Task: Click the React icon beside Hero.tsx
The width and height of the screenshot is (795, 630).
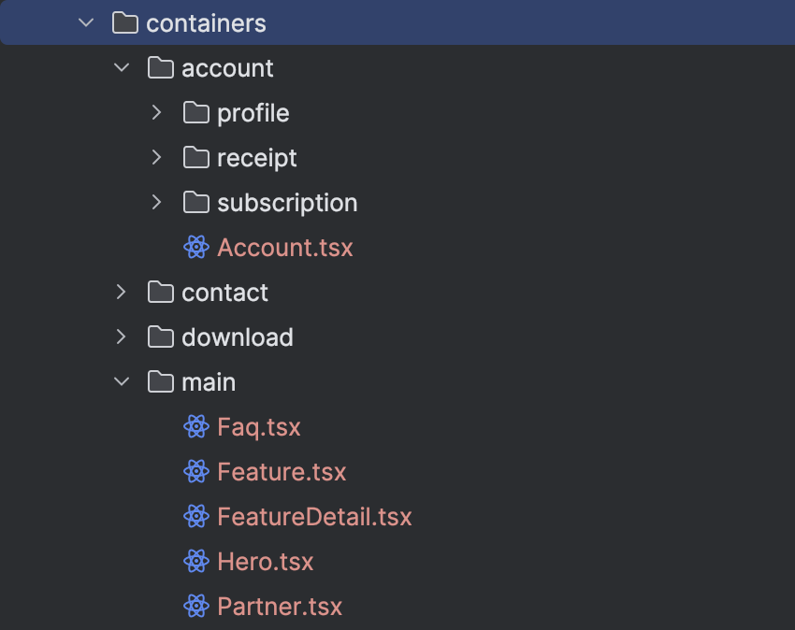Action: click(x=196, y=562)
